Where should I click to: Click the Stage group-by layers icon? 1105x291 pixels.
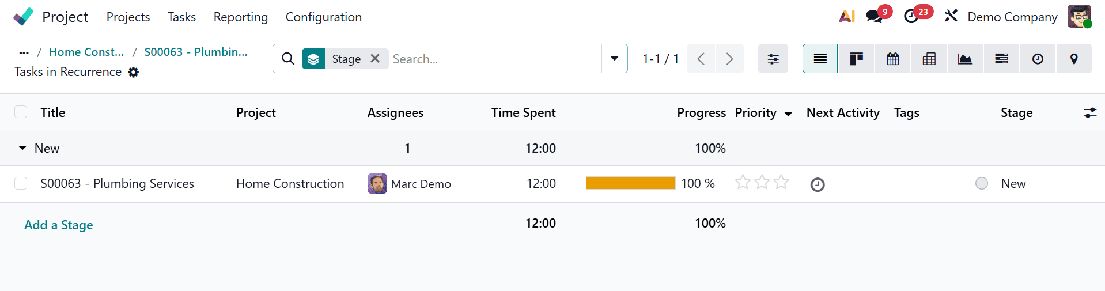313,59
